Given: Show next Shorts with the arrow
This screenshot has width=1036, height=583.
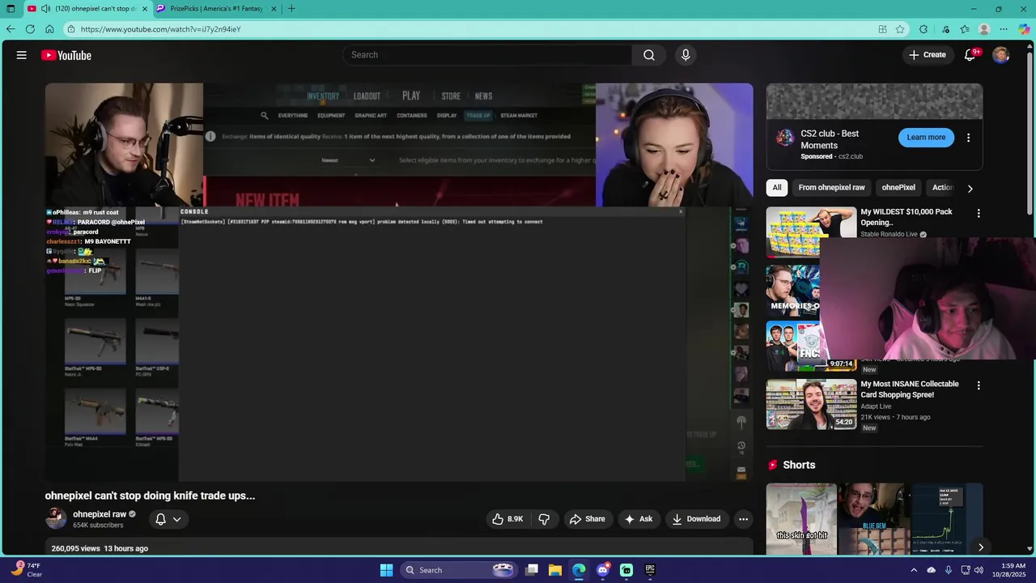Looking at the screenshot, I should 980,547.
